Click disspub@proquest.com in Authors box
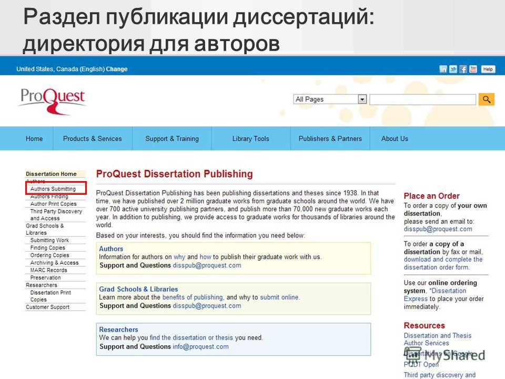 207,265
